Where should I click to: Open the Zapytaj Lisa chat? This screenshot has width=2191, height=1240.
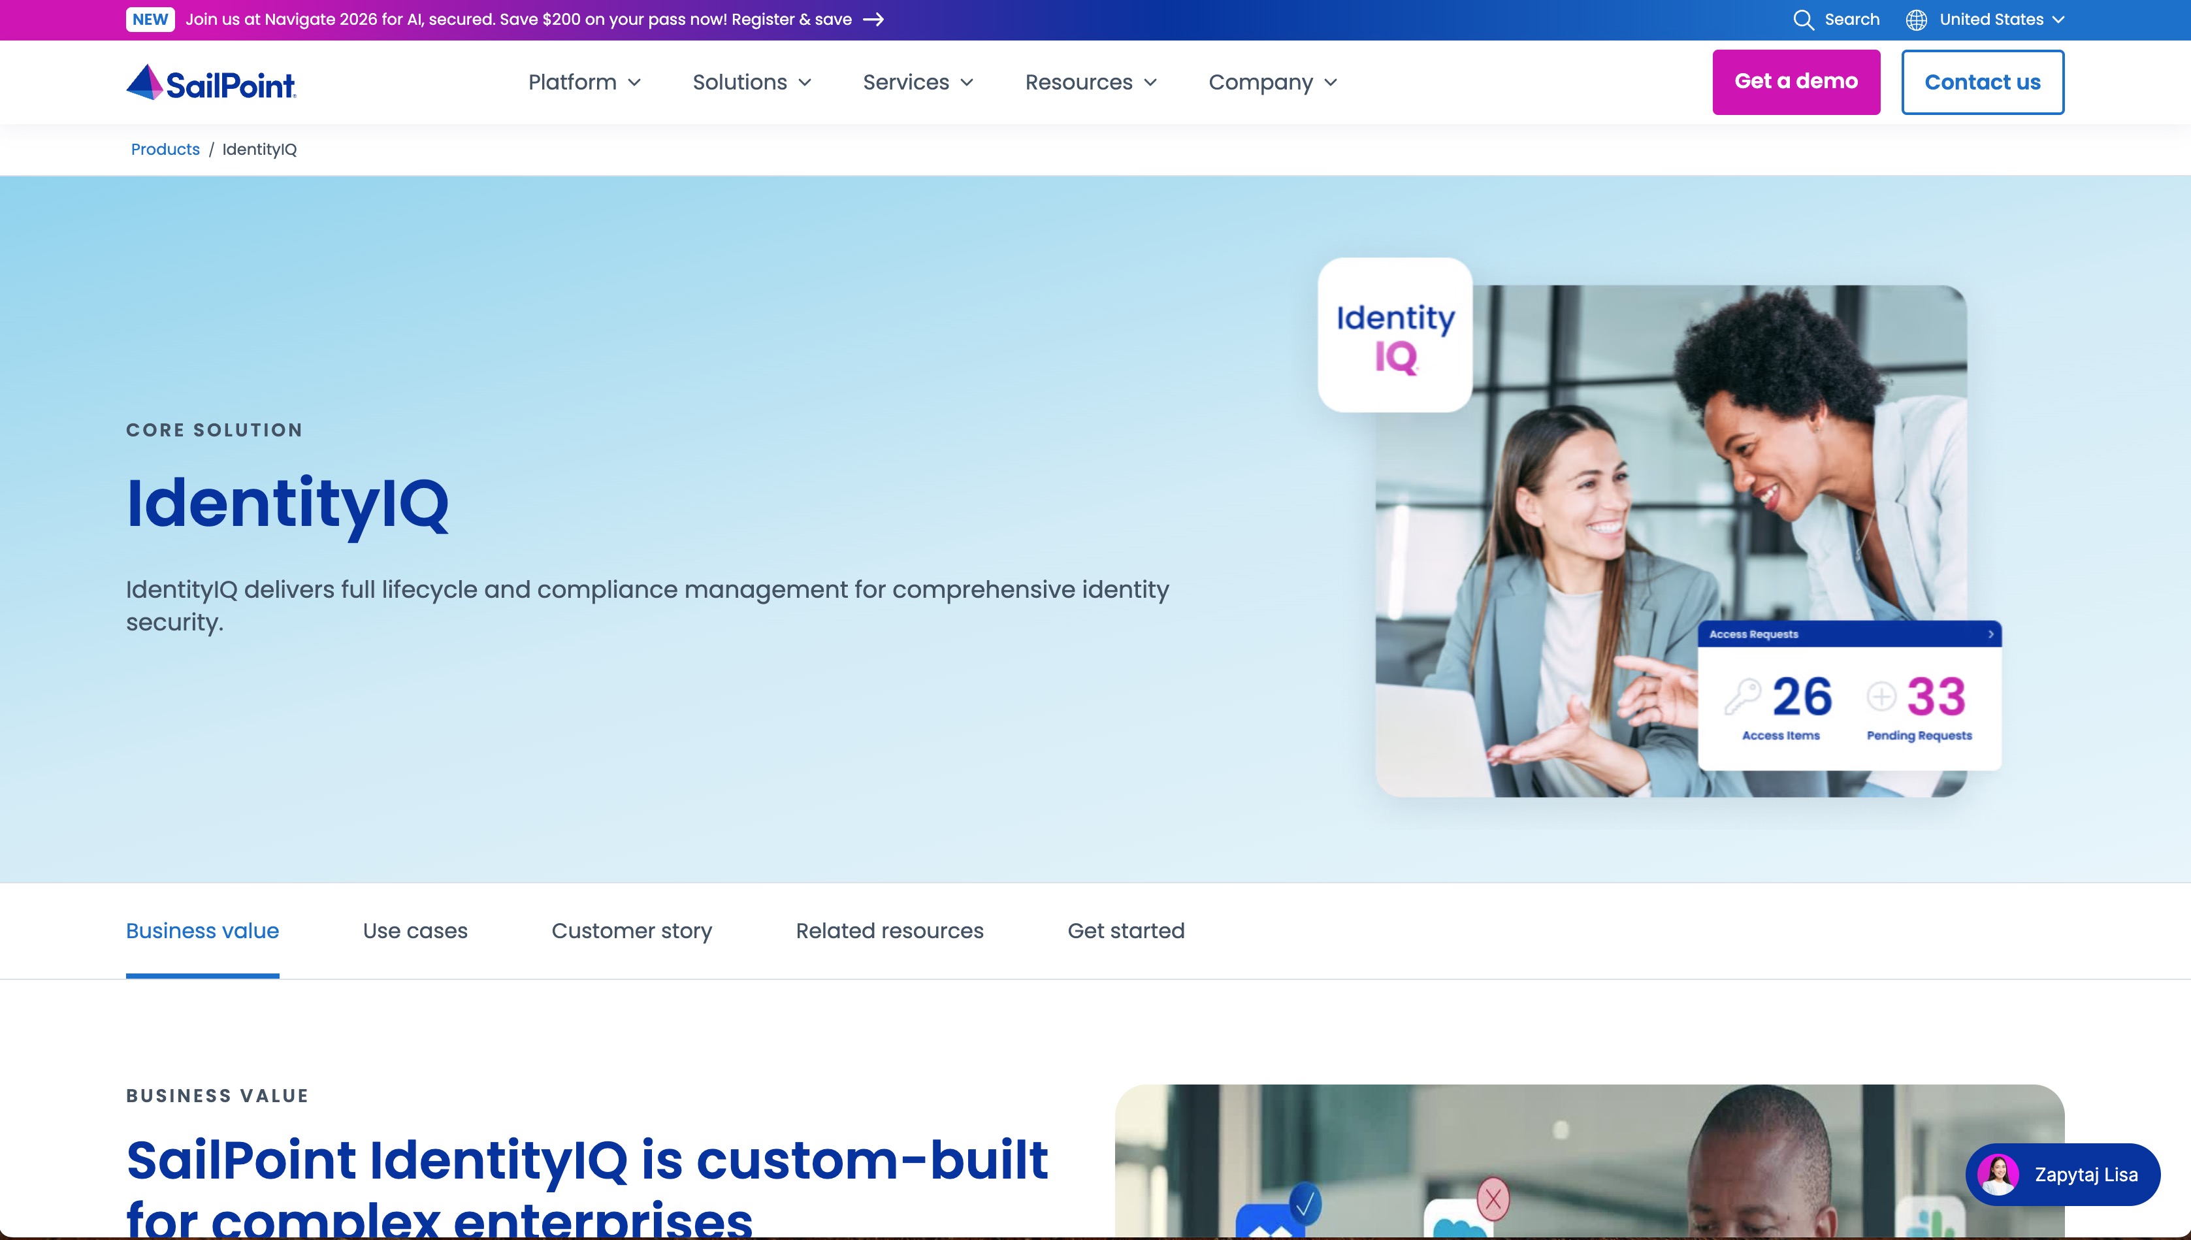(x=2062, y=1175)
